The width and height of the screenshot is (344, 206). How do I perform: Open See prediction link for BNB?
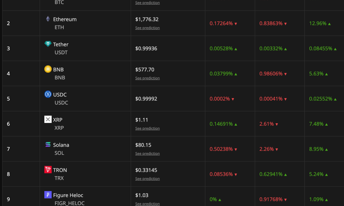148,78
